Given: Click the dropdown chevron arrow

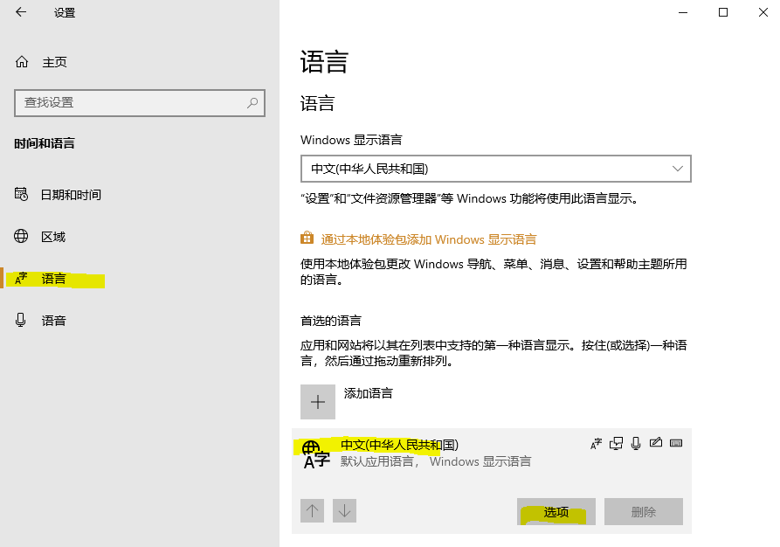Looking at the screenshot, I should pyautogui.click(x=678, y=169).
